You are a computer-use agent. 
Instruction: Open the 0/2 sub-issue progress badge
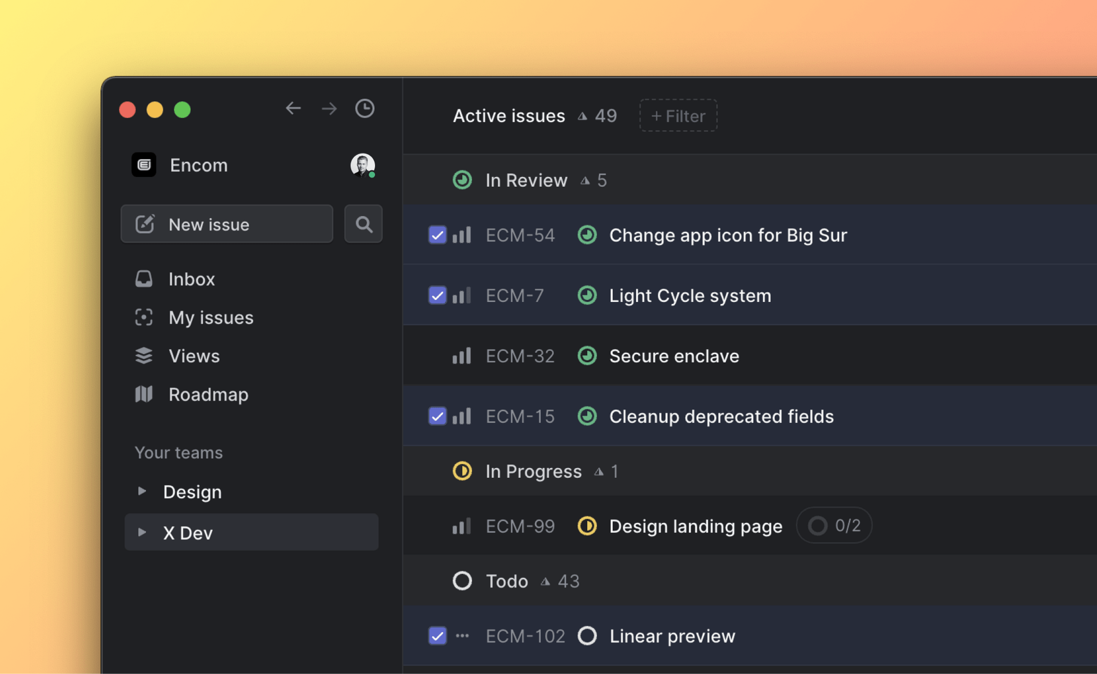[x=834, y=525]
